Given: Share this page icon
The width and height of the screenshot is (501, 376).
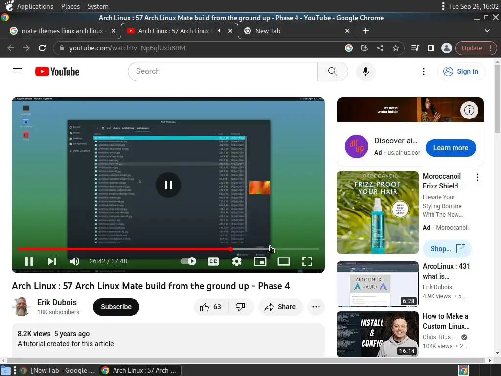Looking at the screenshot, I should click(380, 48).
